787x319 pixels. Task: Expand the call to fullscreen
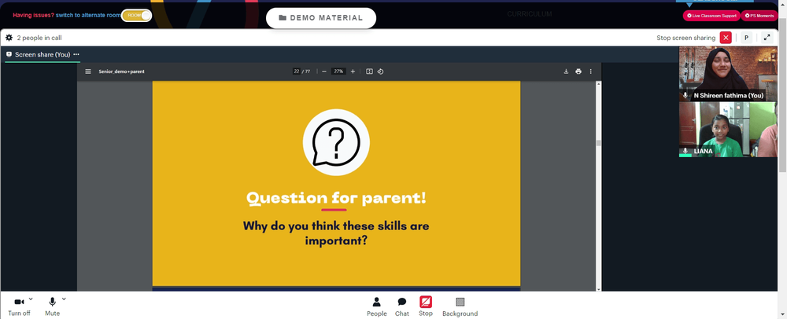767,38
